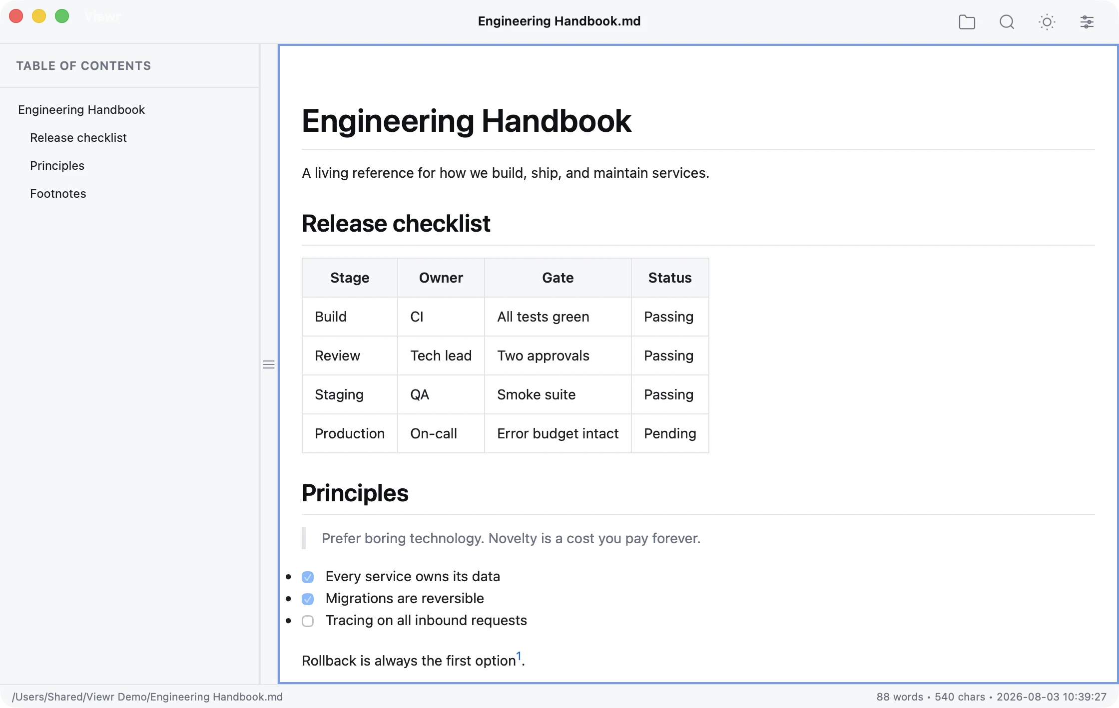Select the 'Tech lead' owner cell
Viewport: 1119px width, 708px height.
pos(441,355)
